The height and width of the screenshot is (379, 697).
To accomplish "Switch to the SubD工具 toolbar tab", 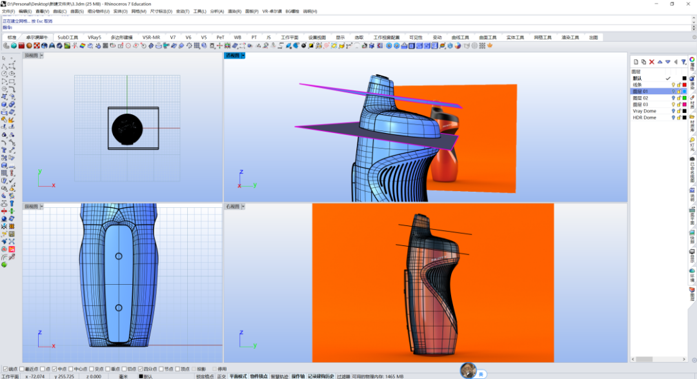I will coord(68,37).
